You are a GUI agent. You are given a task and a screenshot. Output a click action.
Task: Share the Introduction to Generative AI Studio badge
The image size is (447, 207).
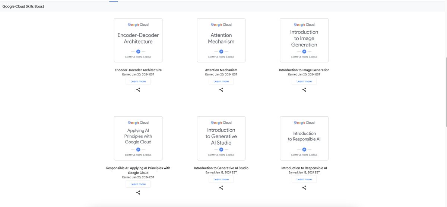pyautogui.click(x=221, y=188)
